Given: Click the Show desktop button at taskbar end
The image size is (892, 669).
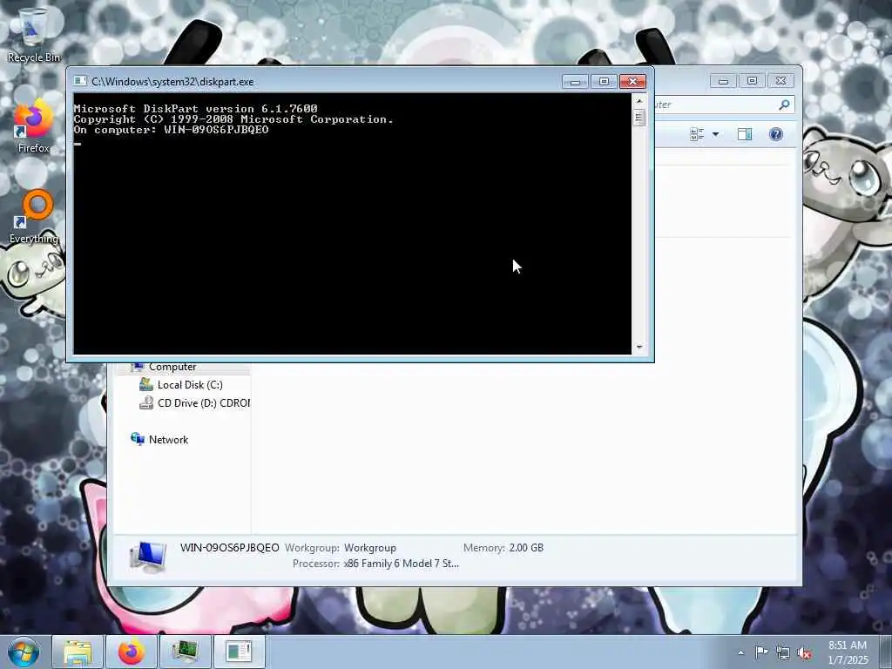Looking at the screenshot, I should [x=886, y=652].
